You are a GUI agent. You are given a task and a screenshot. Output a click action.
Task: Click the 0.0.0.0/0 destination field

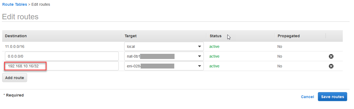tap(62, 56)
